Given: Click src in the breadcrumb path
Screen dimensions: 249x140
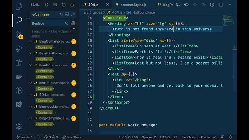Looking at the screenshot, I should [x=86, y=12].
